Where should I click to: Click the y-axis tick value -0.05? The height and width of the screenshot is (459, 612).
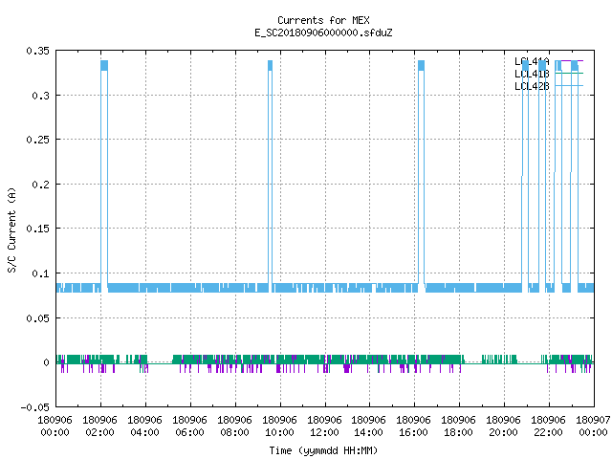pyautogui.click(x=35, y=407)
